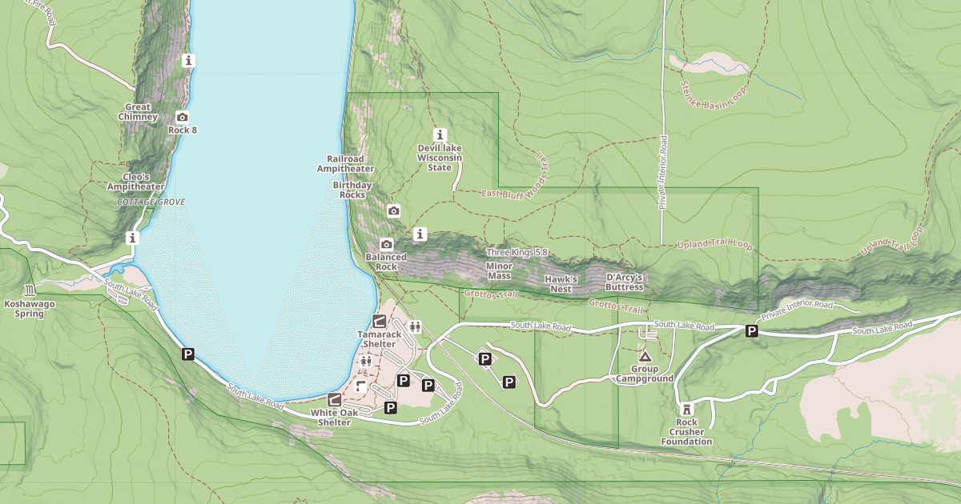Image resolution: width=961 pixels, height=504 pixels.
Task: Click southeastern parking icon of diagonal lot pair
Action: click(x=509, y=382)
